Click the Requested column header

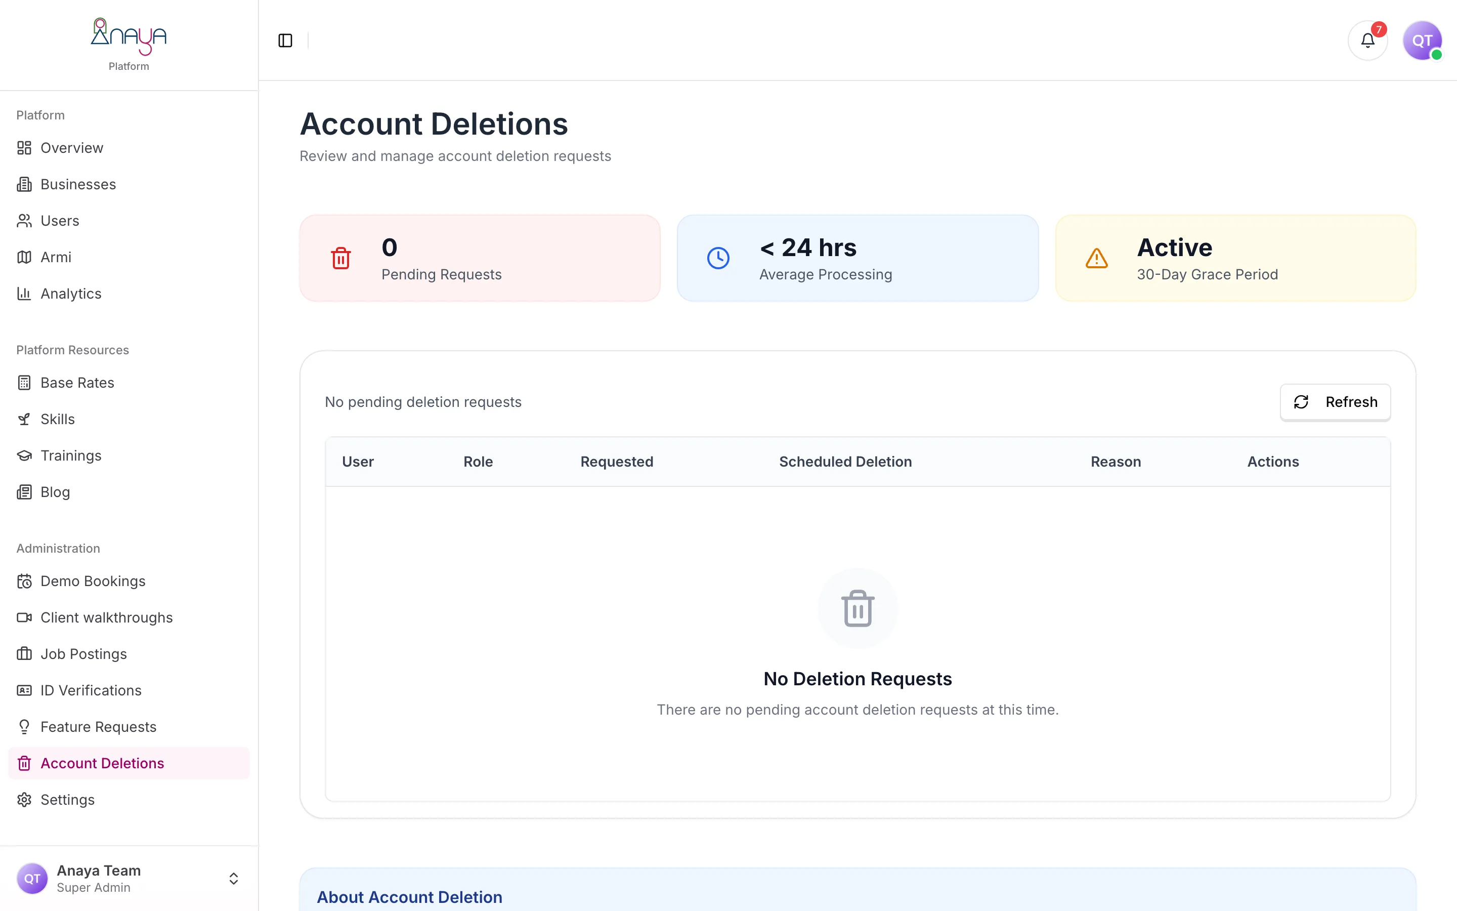tap(617, 462)
